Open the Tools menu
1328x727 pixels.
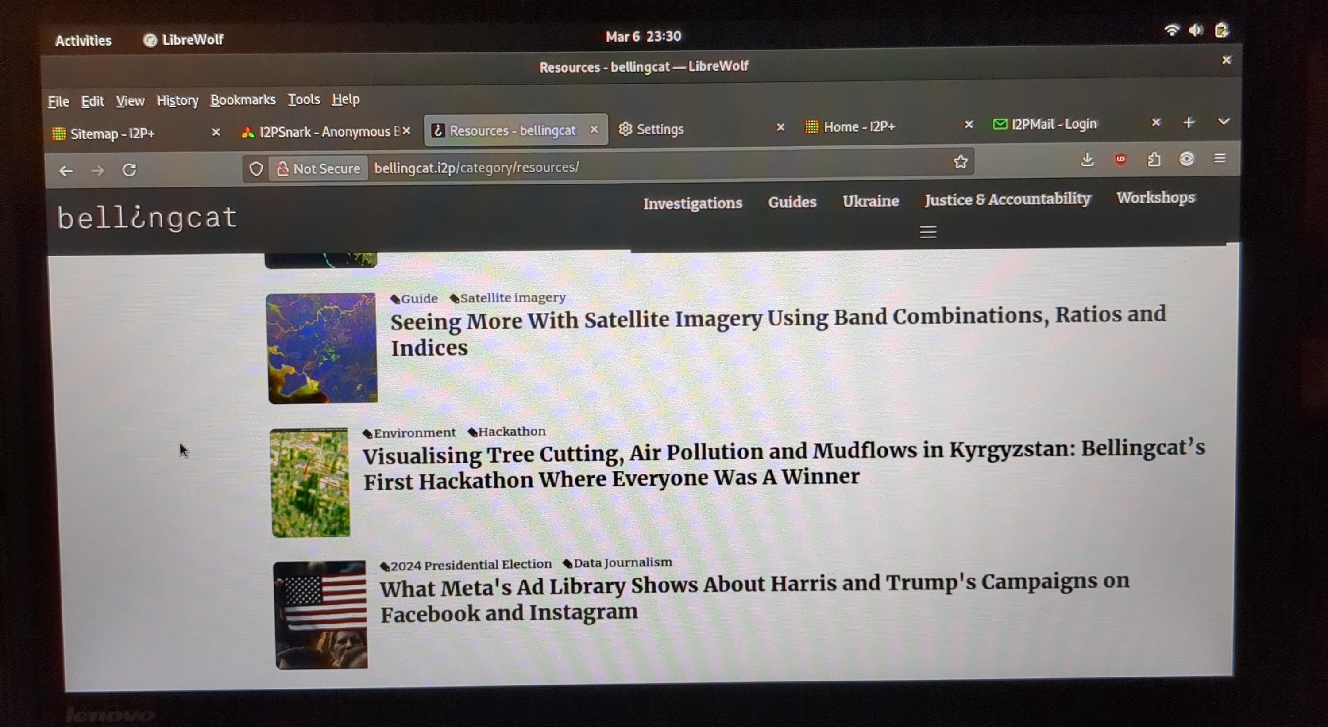pyautogui.click(x=304, y=99)
